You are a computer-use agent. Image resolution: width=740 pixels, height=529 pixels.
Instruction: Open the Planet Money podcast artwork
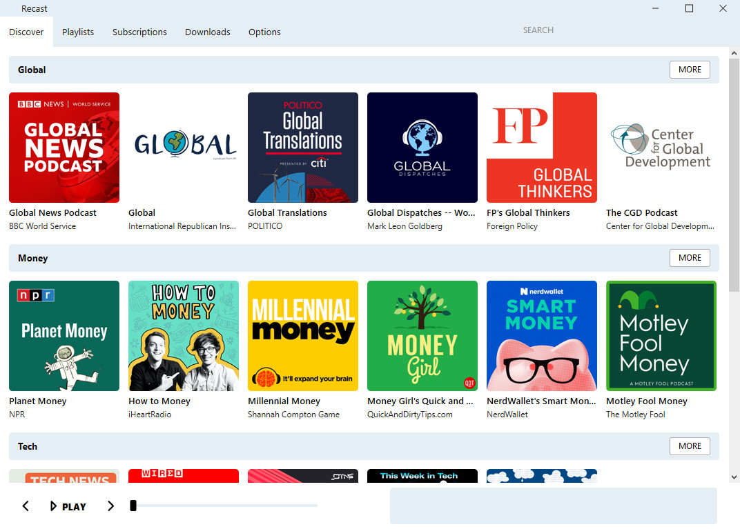[64, 336]
